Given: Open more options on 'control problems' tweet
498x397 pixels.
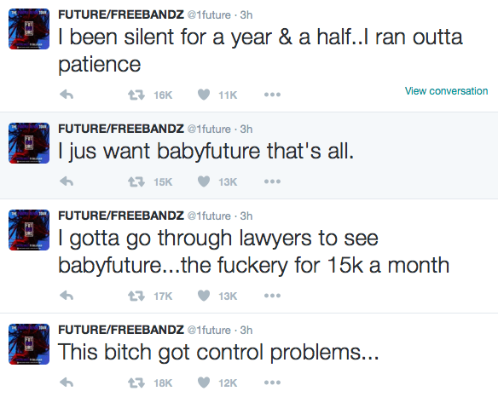Looking at the screenshot, I should [272, 383].
